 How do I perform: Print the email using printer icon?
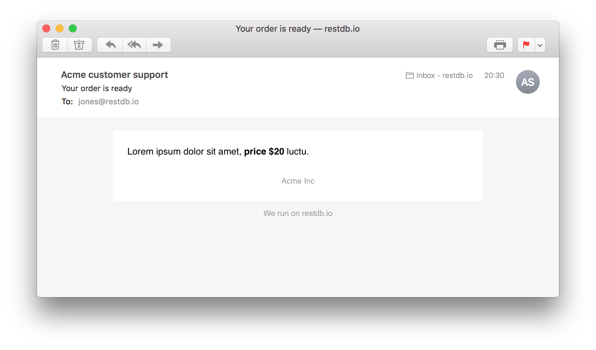click(x=500, y=45)
